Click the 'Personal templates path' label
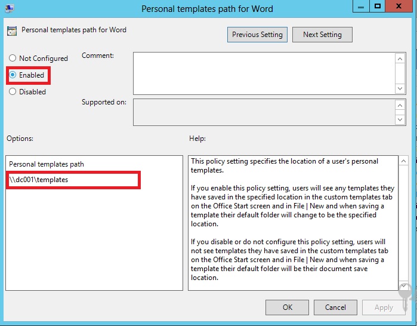Viewport: 417px width, 326px height. point(47,164)
